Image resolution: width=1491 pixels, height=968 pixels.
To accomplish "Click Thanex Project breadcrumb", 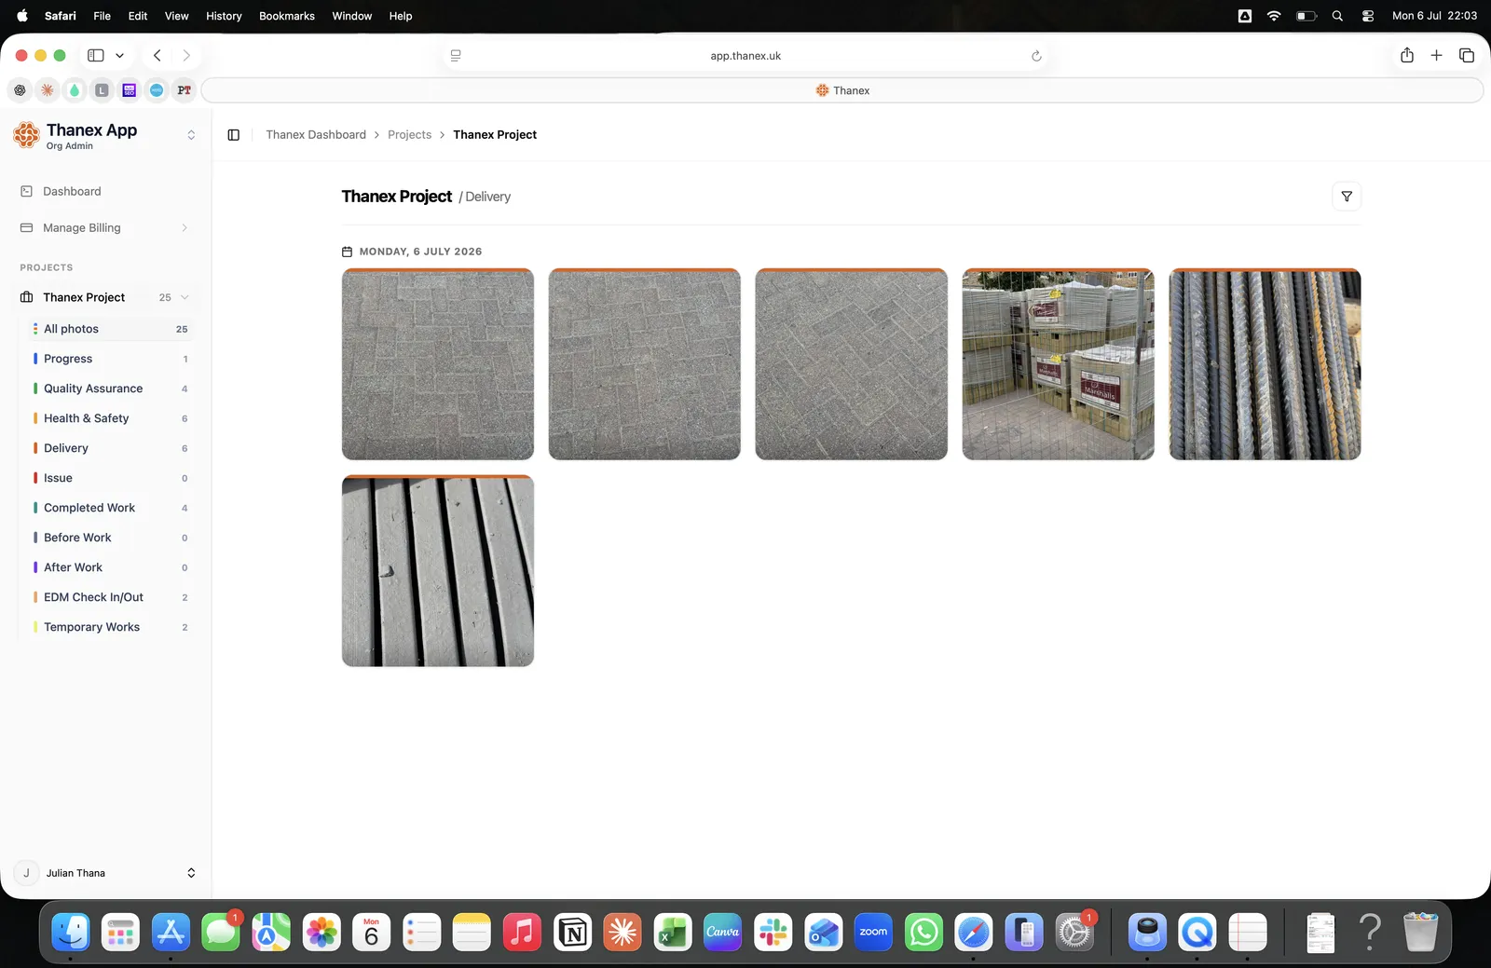I will click(495, 135).
